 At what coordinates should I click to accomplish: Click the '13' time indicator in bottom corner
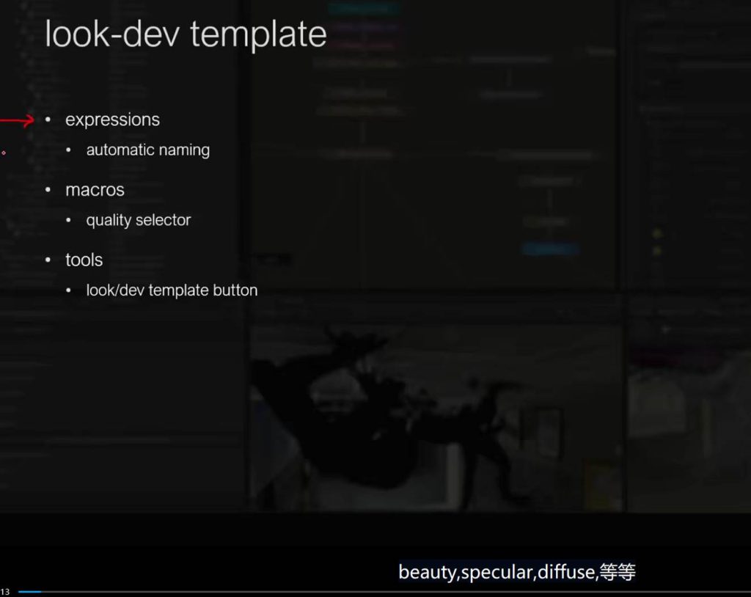pyautogui.click(x=5, y=591)
